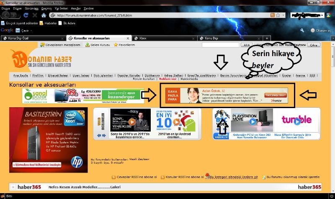Play the PlayStation Move video
Viewport: 335px width, 199px height.
pos(252,121)
